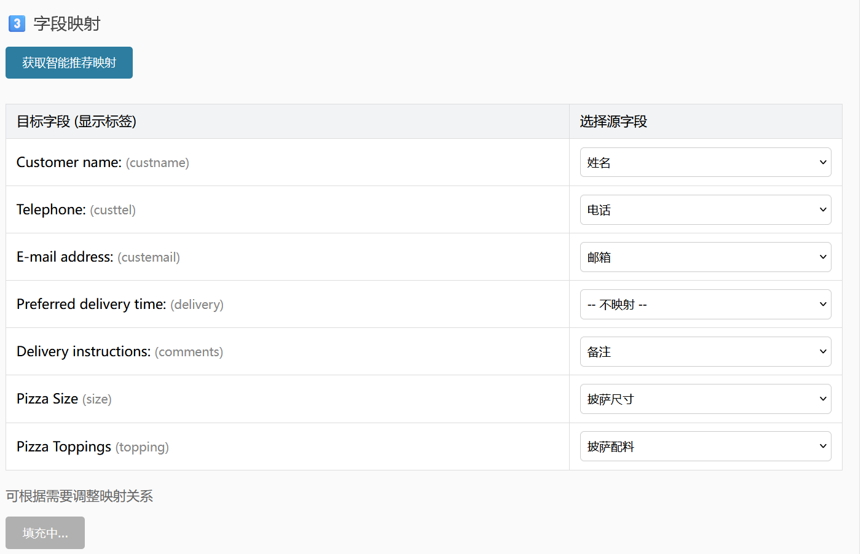Click the E-mail address (custemail) label
Viewport: 861px width, 554px height.
click(x=98, y=257)
